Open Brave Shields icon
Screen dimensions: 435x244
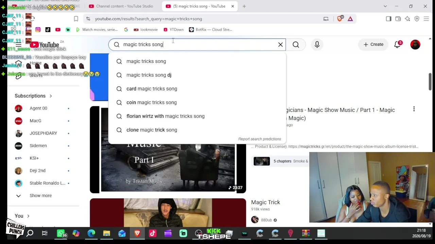click(340, 19)
